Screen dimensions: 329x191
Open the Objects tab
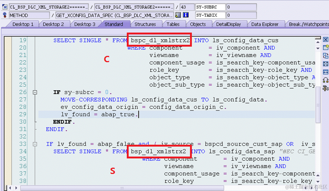198,24
